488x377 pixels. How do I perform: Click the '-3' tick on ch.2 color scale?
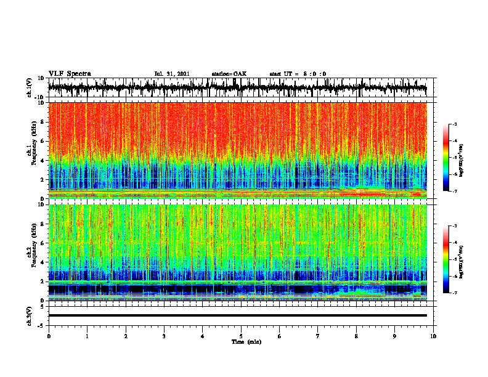click(455, 226)
